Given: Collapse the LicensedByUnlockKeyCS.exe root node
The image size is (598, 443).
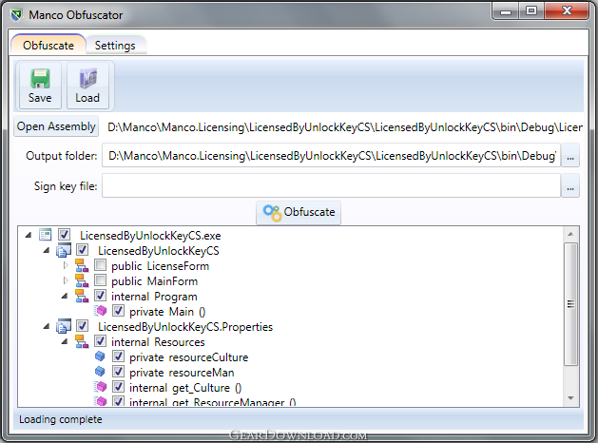Looking at the screenshot, I should [x=29, y=235].
